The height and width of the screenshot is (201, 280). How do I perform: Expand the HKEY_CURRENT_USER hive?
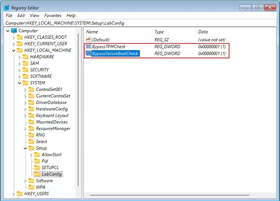(x=13, y=44)
